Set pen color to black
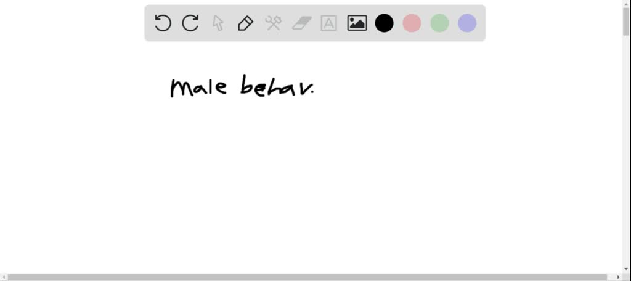 coord(385,23)
